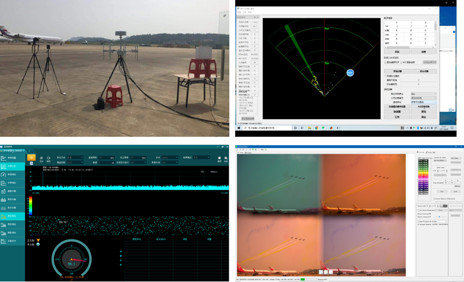Click the screenshot icon at spectrum toolbar right
Viewport: 464px width, 282px height.
tap(219, 157)
